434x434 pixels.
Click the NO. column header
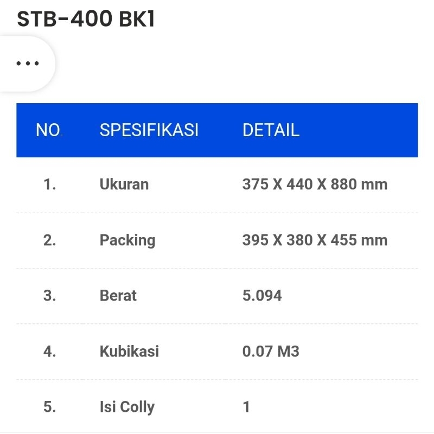coord(49,130)
